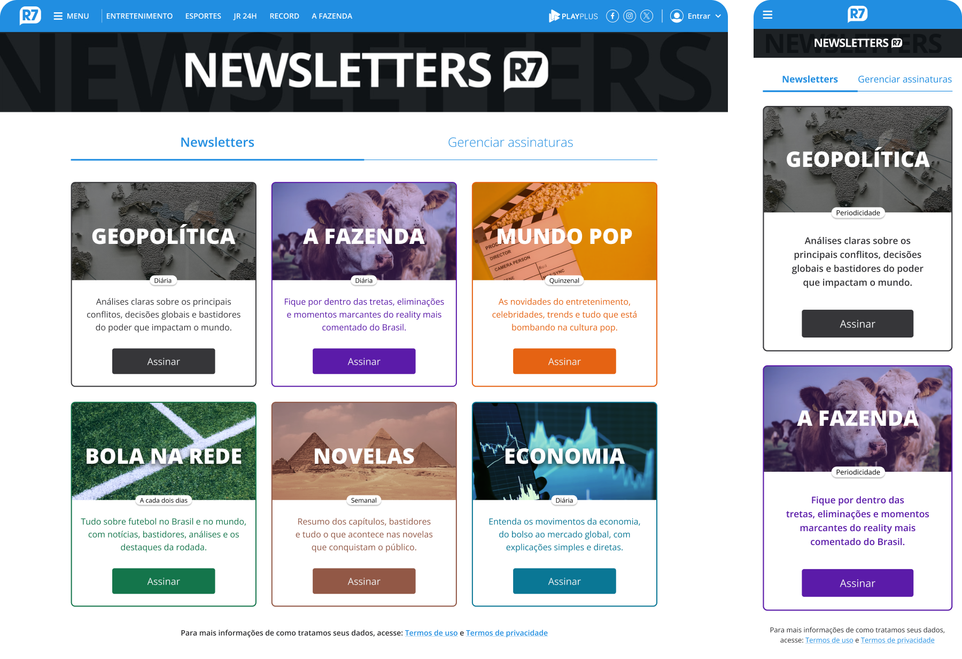The image size is (962, 659).
Task: Click the R7 logo in the desktop header
Action: [x=30, y=16]
